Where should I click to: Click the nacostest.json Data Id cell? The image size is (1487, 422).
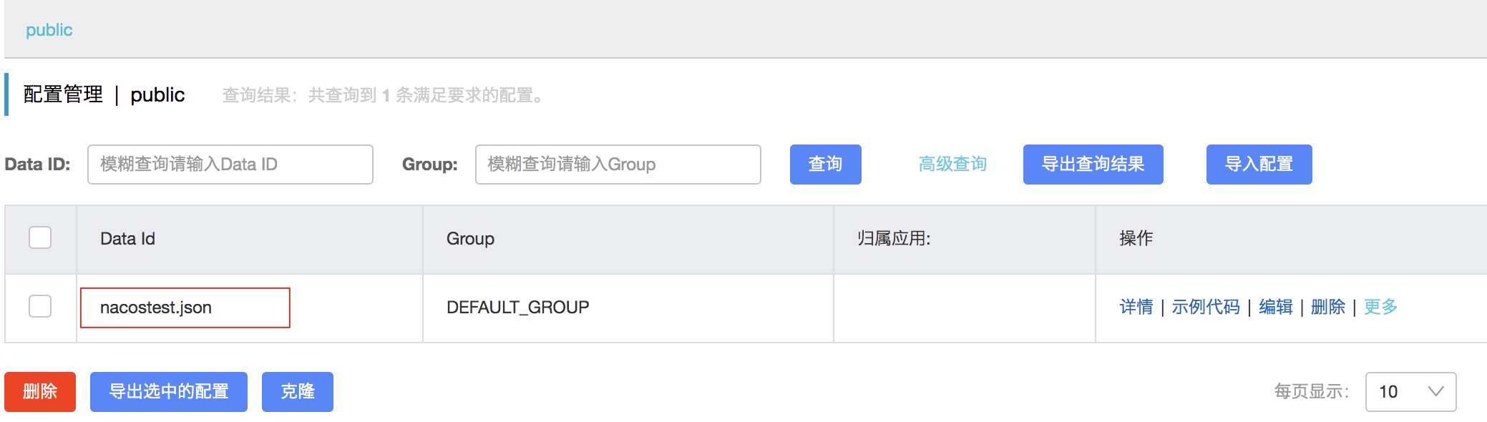tap(185, 308)
